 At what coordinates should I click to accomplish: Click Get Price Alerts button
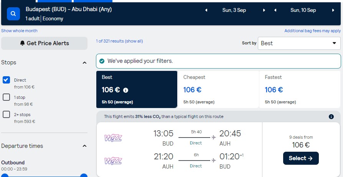44,43
